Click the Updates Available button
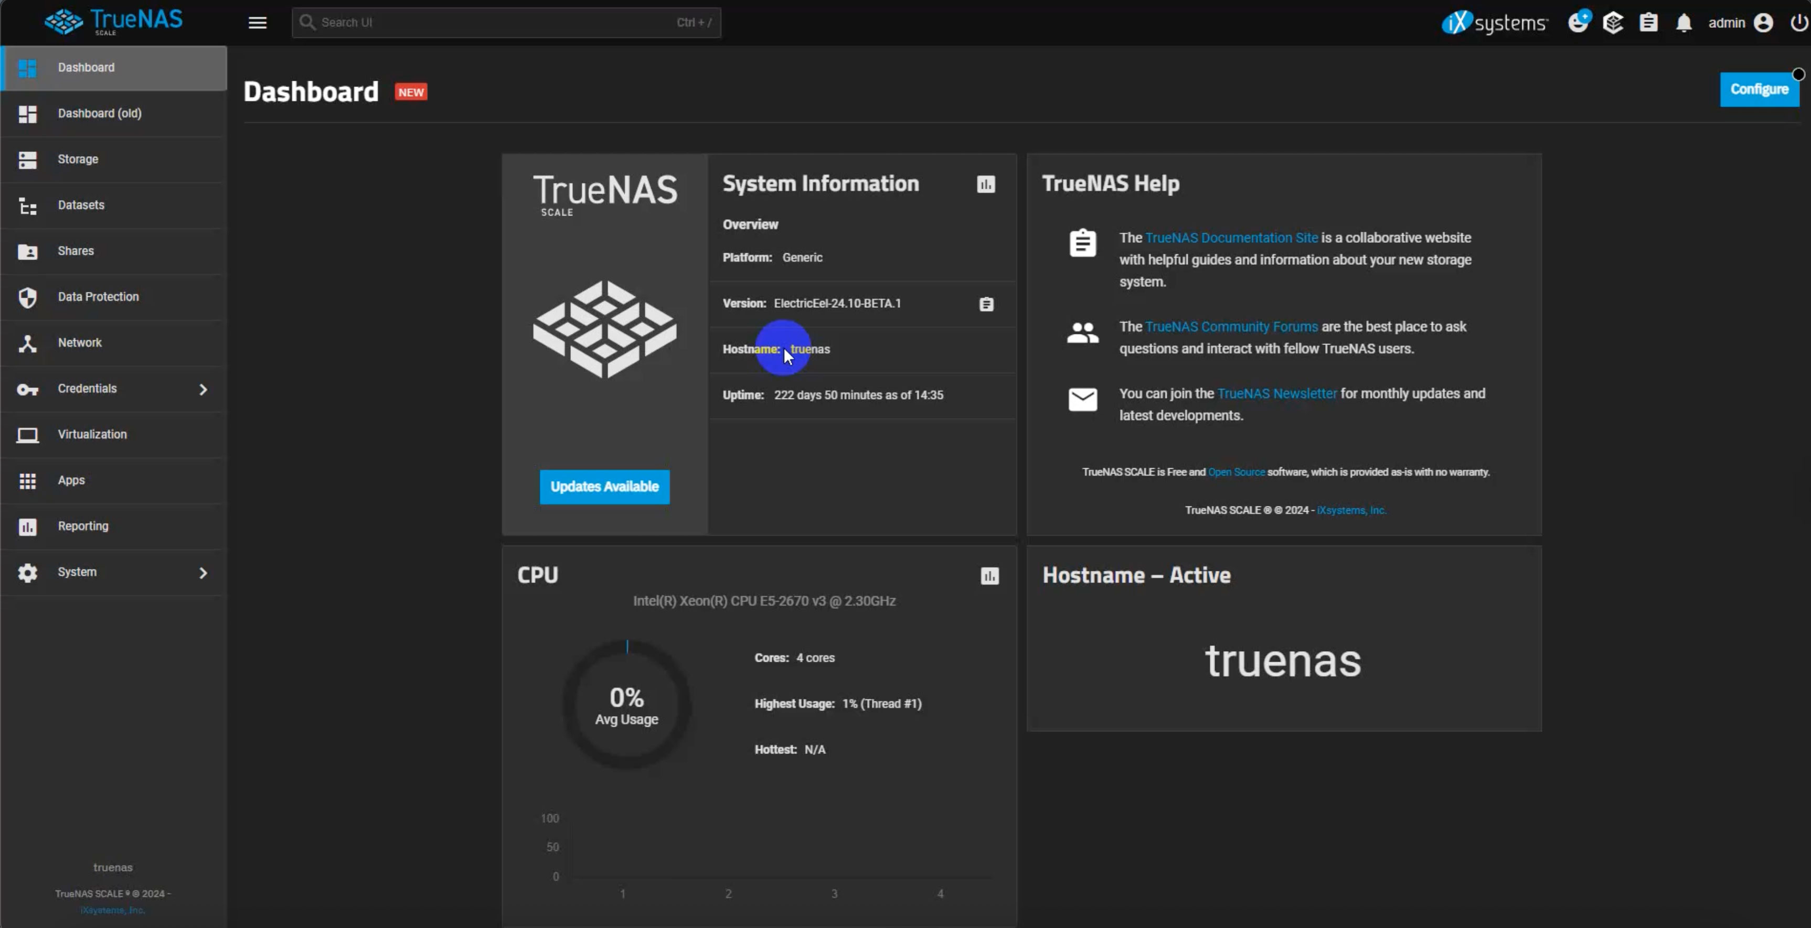The width and height of the screenshot is (1811, 928). 604,487
